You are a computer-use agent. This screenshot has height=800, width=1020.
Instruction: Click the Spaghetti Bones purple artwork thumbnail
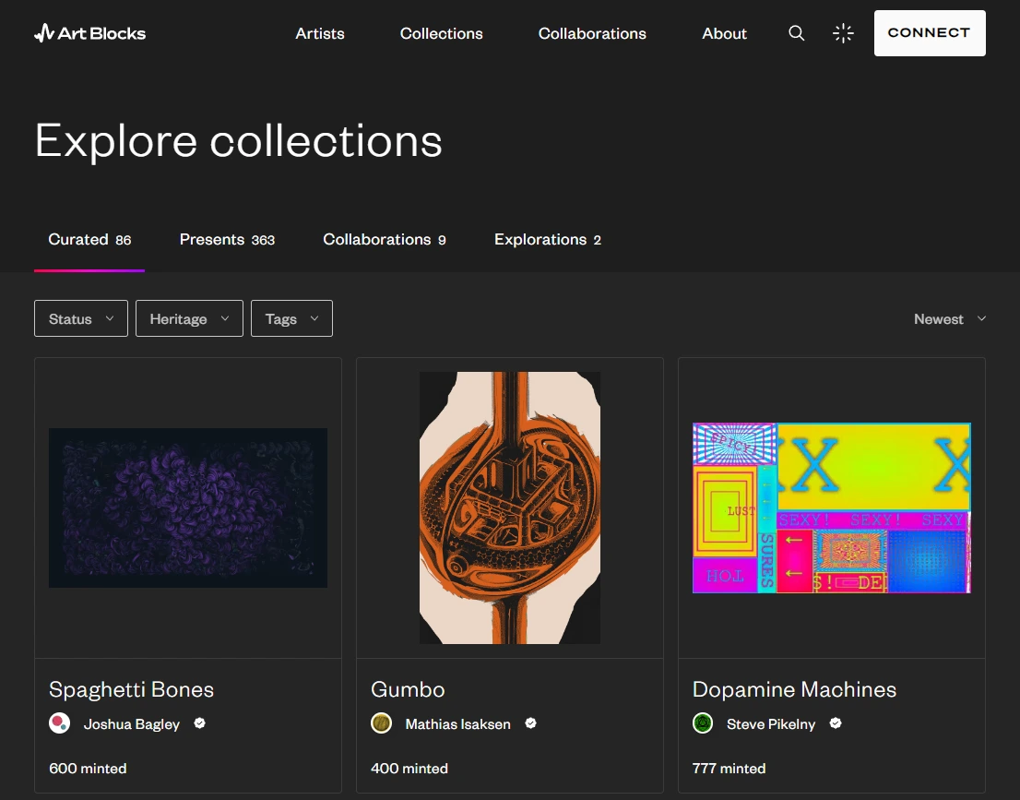point(188,507)
